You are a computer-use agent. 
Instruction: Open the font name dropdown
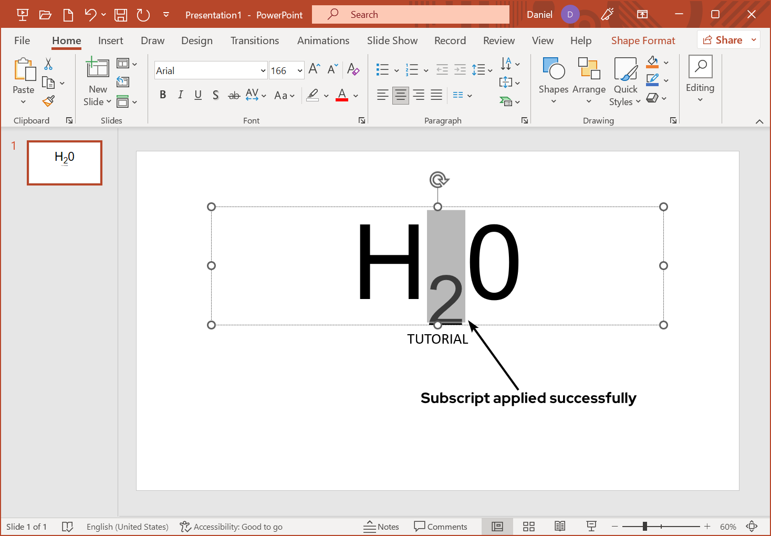point(263,70)
